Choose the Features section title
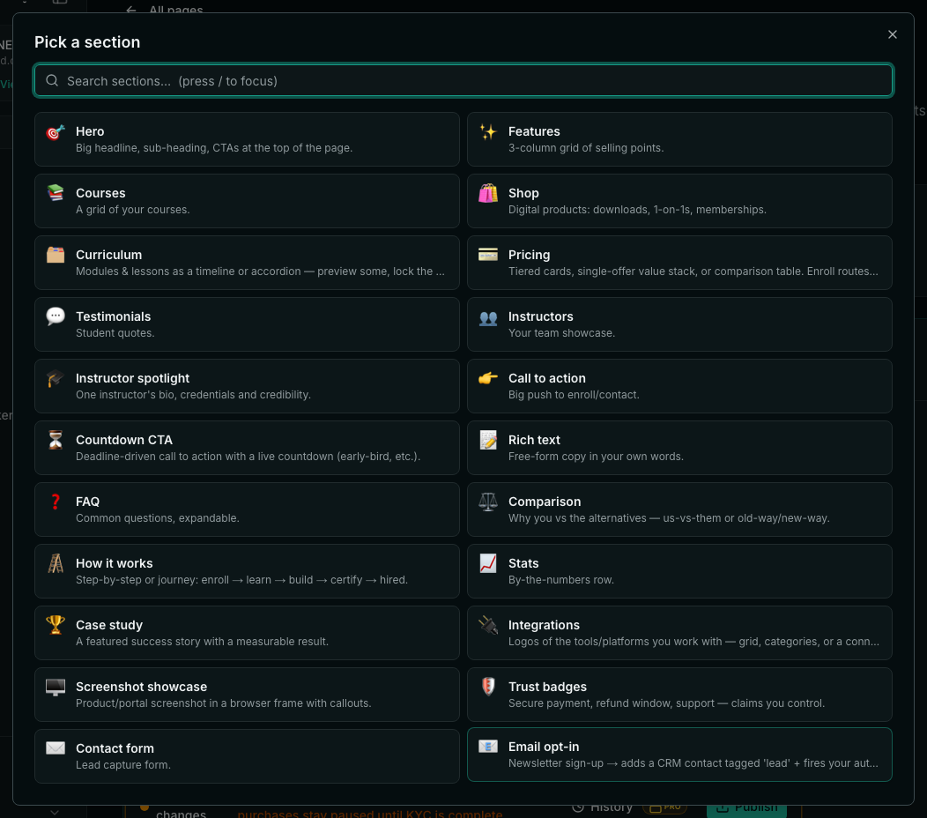The image size is (927, 818). point(534,131)
